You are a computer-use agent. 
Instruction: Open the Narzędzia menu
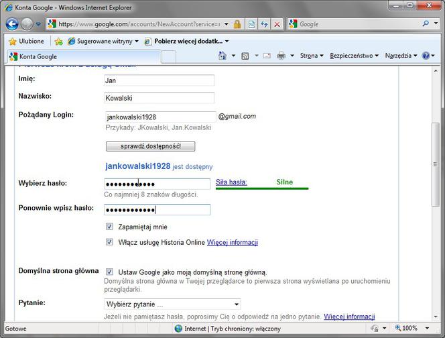[401, 56]
